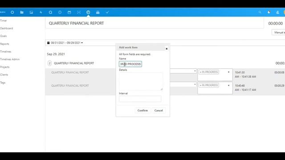Screen dimensions: 285x160
Task: Open the notifications bell icon
Action: [x=269, y=12]
